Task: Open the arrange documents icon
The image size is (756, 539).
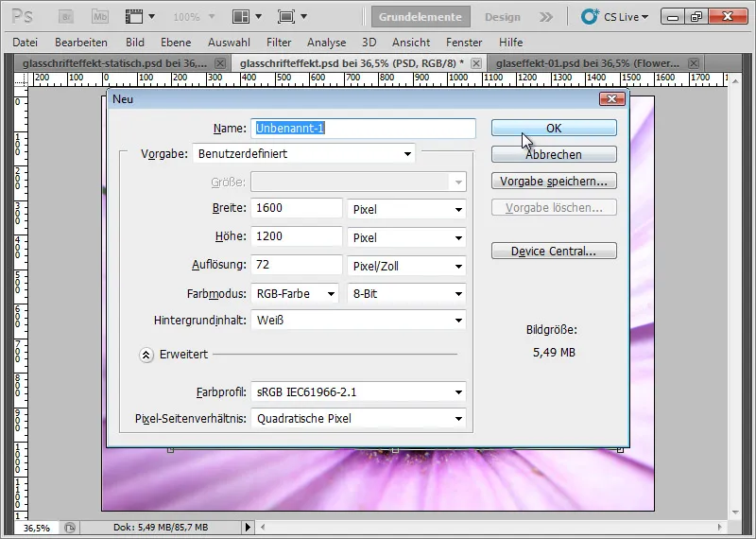Action: click(x=241, y=17)
